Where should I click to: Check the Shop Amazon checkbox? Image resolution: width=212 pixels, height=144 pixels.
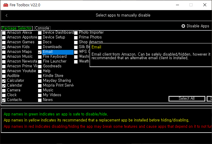coord(76,42)
